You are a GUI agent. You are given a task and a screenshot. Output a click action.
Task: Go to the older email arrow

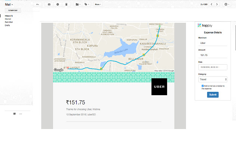click(x=217, y=4)
